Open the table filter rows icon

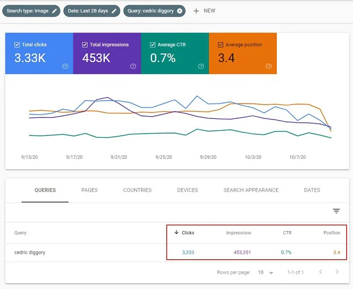[336, 211]
